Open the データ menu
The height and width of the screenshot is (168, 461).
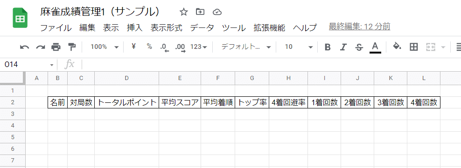[x=202, y=27]
